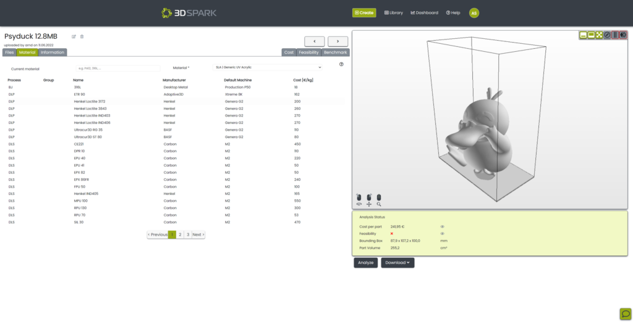Click the compass orientation viewer icon
The height and width of the screenshot is (322, 633).
[x=608, y=35]
